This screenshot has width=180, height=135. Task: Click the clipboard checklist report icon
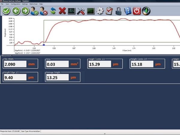click(109, 11)
